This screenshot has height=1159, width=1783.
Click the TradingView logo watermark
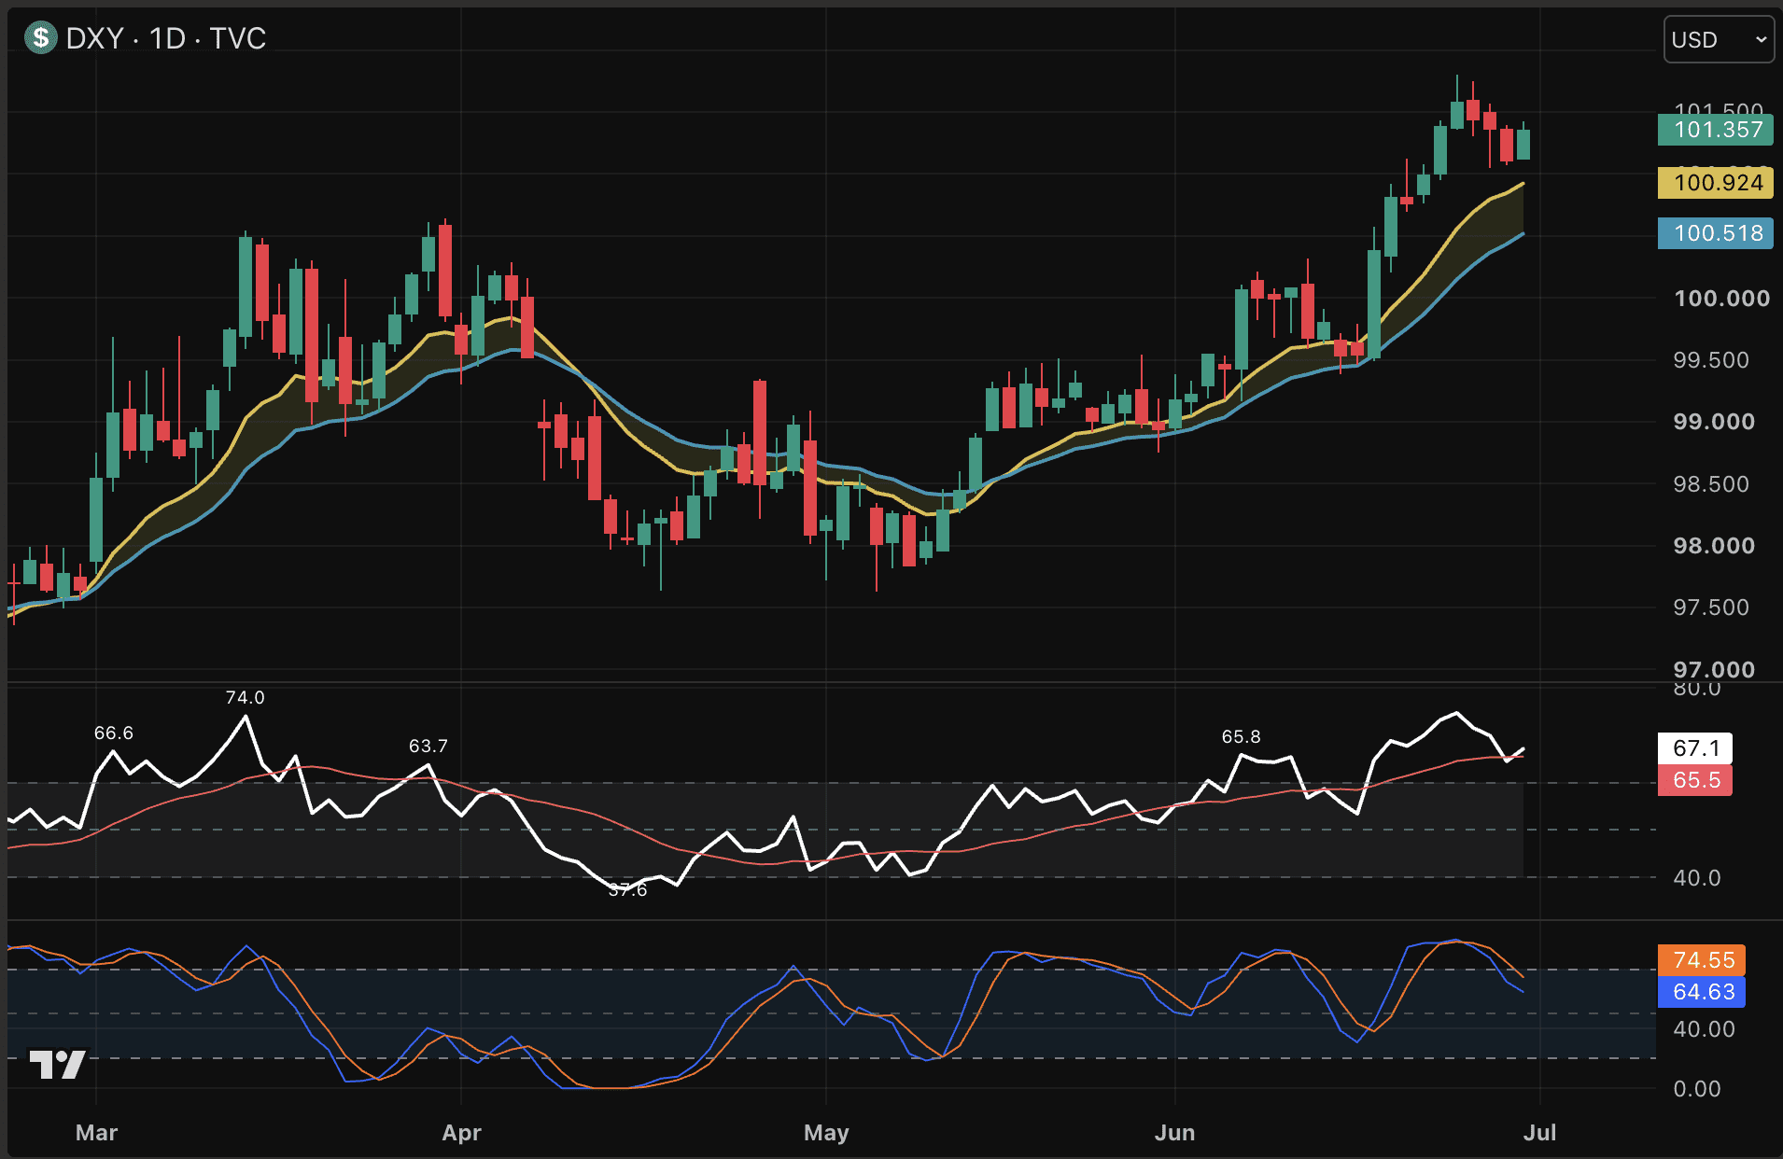57,1064
